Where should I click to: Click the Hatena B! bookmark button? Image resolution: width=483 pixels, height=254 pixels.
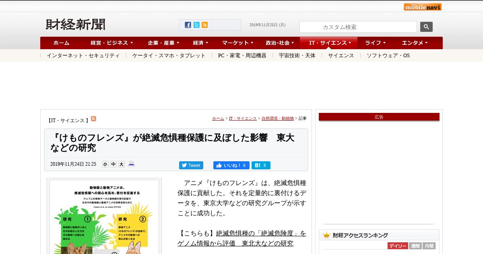pyautogui.click(x=261, y=165)
